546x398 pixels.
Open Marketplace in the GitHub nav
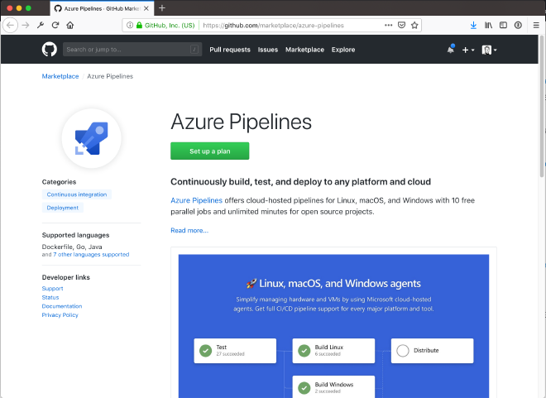pos(304,50)
